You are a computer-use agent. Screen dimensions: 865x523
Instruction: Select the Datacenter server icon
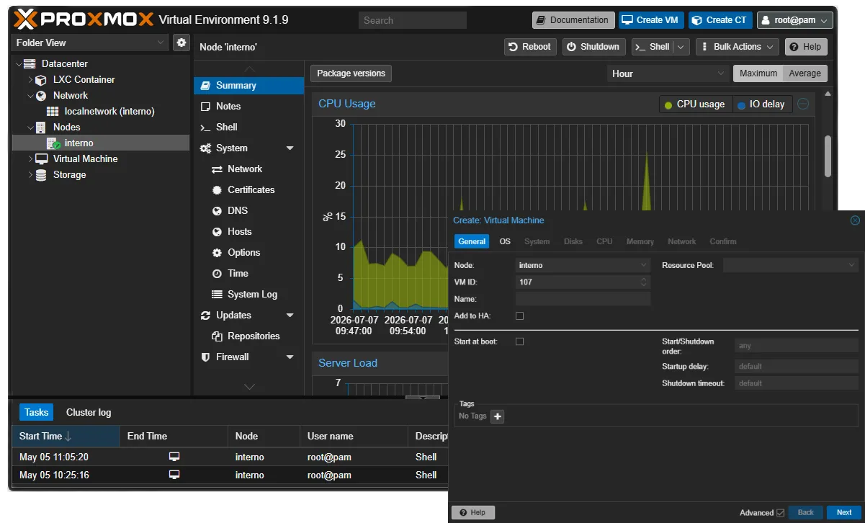click(30, 64)
